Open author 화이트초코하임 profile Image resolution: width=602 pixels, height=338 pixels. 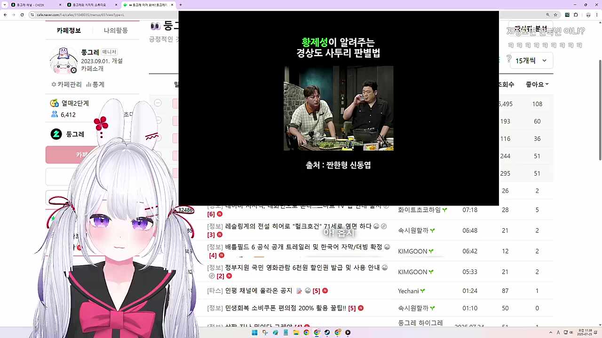pyautogui.click(x=420, y=210)
